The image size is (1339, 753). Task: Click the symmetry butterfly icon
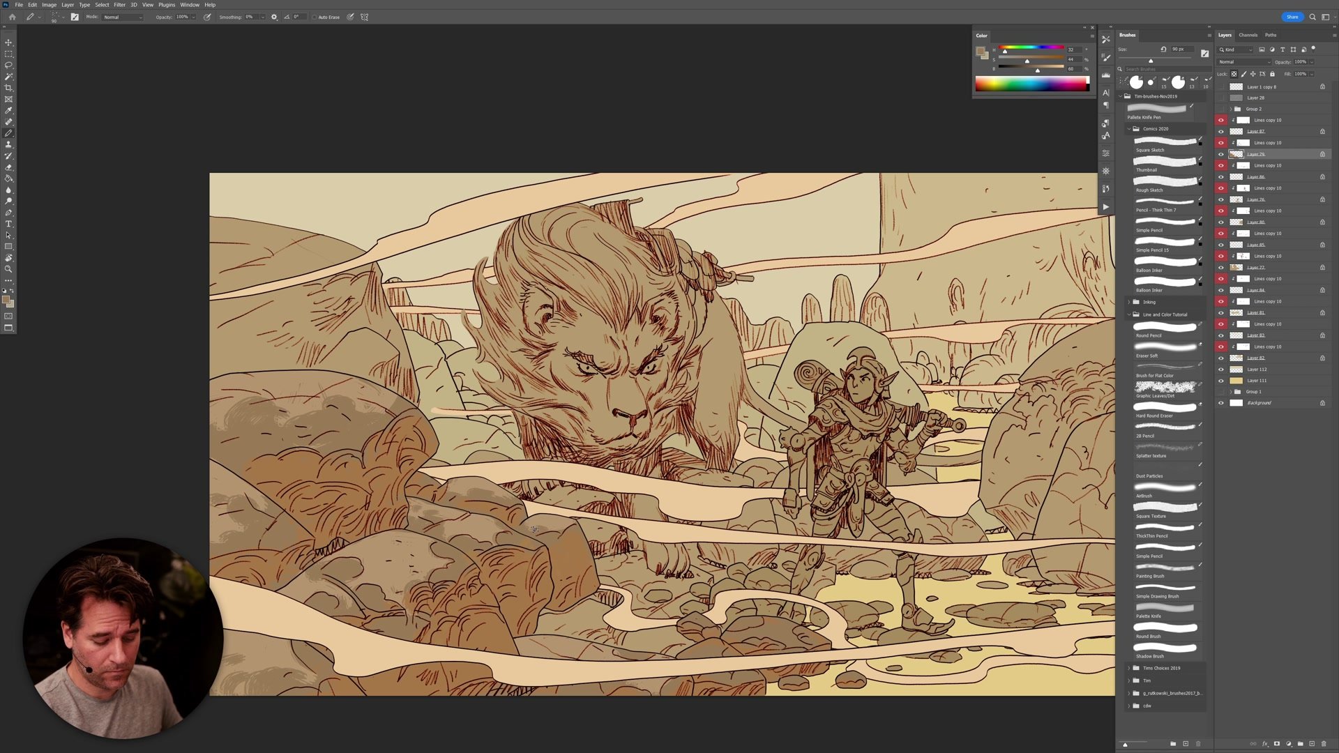pos(364,17)
